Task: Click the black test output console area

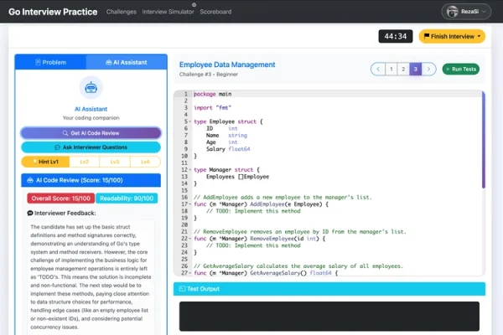Action: 329,316
